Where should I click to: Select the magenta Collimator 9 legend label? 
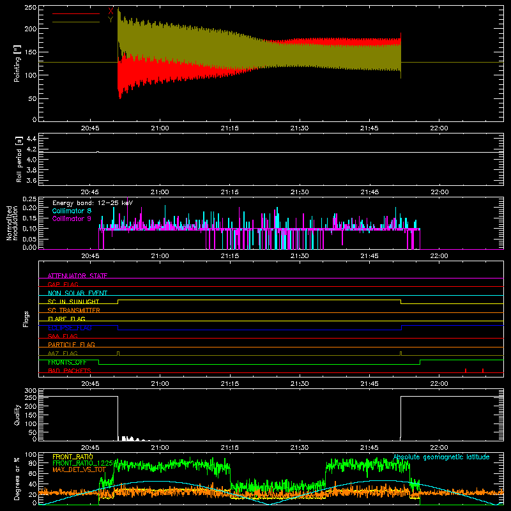click(x=72, y=218)
